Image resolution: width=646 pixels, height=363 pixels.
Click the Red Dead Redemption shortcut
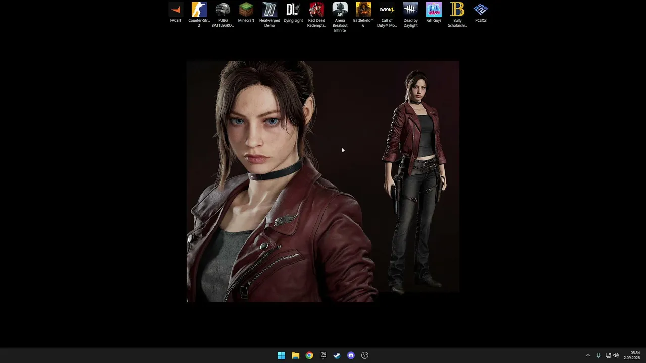316,15
